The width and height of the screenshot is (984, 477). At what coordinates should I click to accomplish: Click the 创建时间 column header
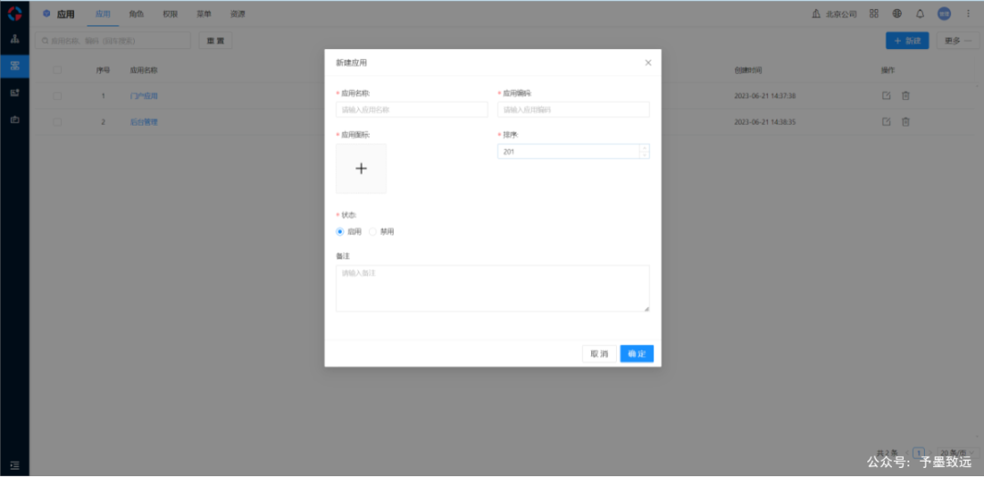(748, 70)
